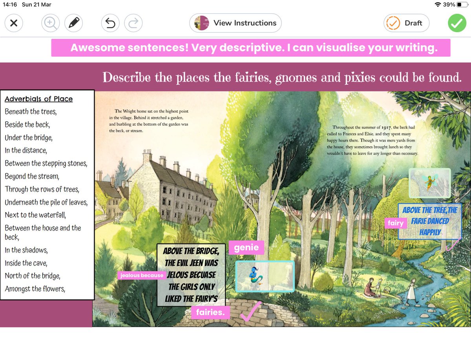Tap the pink checkmark near the bridge
The image size is (471, 353).
click(250, 311)
